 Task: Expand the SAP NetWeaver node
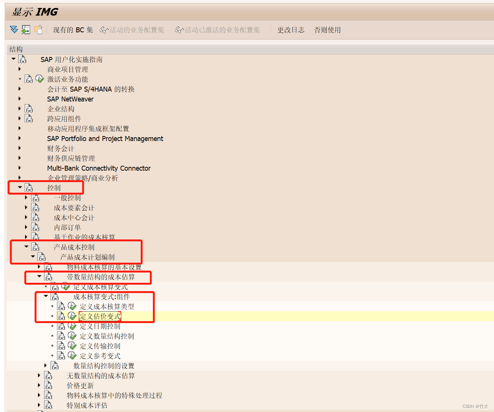(20, 99)
